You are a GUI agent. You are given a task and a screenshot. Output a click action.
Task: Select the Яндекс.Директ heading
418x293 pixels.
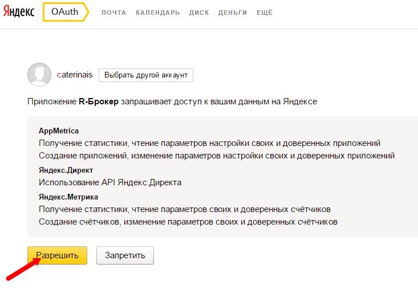coord(66,170)
